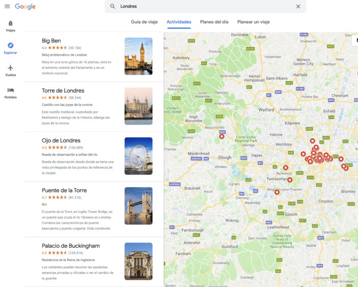Click inside the Londres search field

[x=205, y=7]
